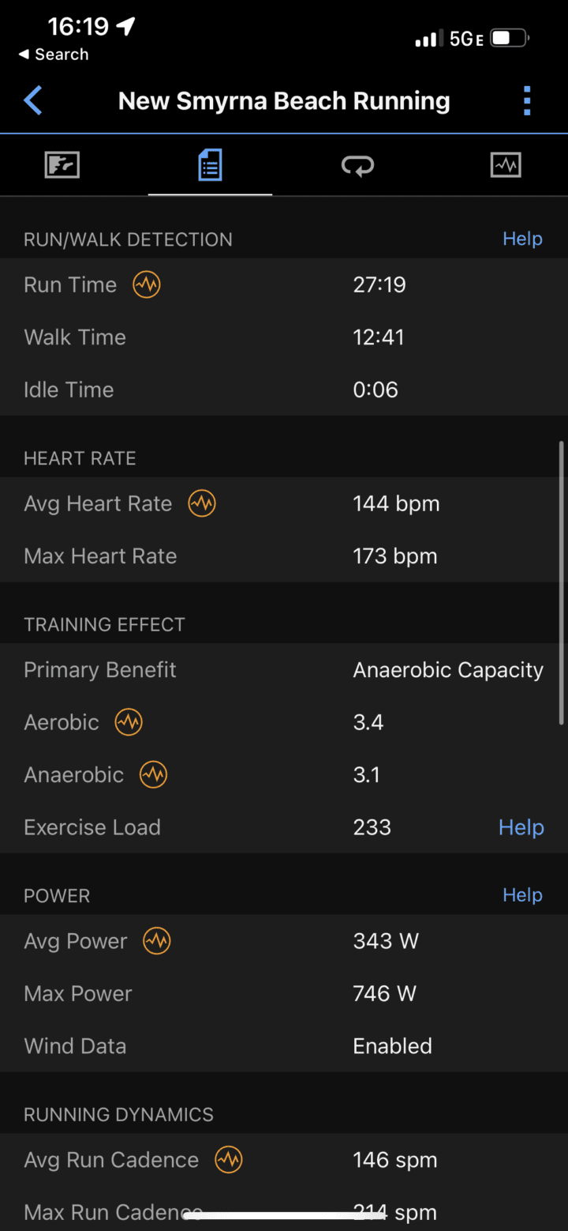Open the three-dot more options menu
The width and height of the screenshot is (568, 1231).
pyautogui.click(x=527, y=101)
